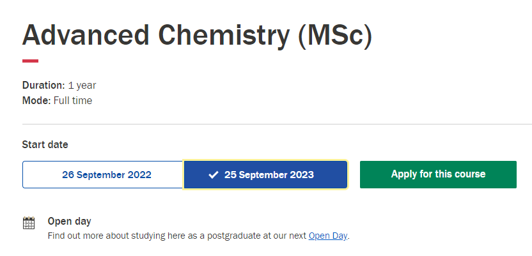Image resolution: width=532 pixels, height=256 pixels.
Task: Open the Open Day hyperlink
Action: 327,236
